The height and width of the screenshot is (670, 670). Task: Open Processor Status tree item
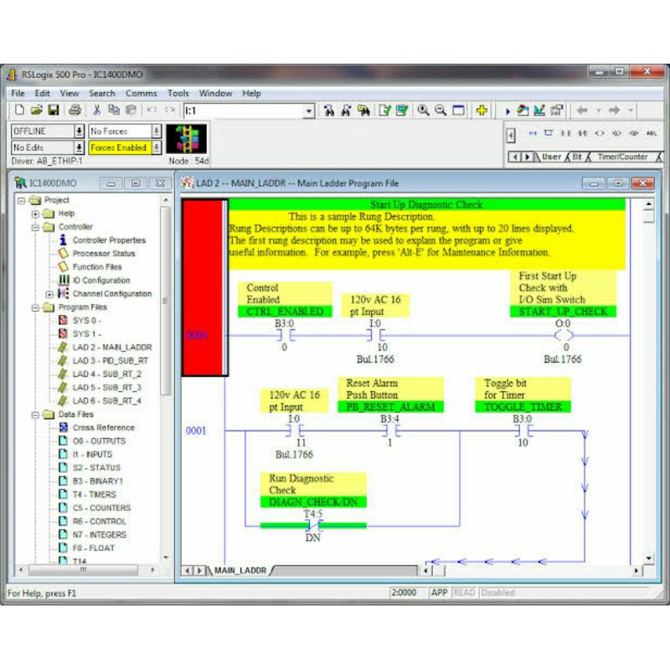(104, 254)
